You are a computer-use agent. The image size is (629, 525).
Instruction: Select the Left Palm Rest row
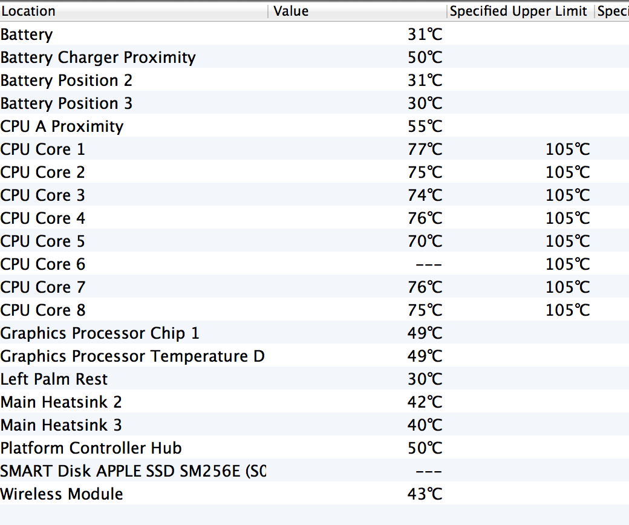tap(314, 379)
